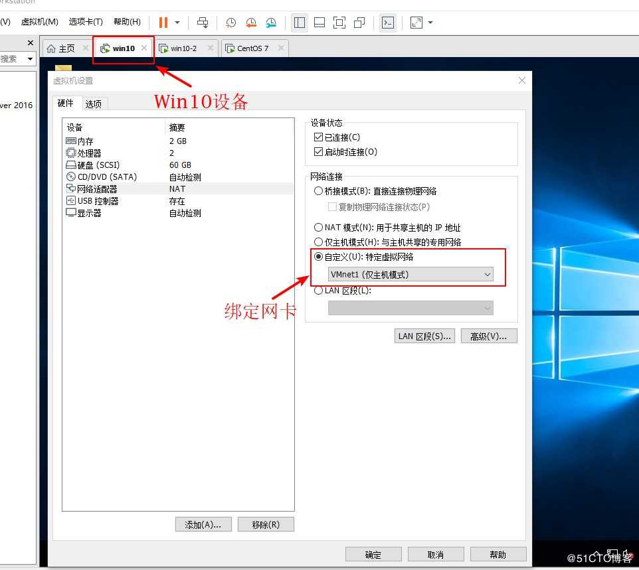639x570 pixels.
Task: Click the orange pause VM icon
Action: (163, 23)
